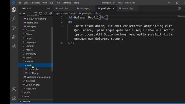185x104 pixels.
Task: Expand the Language folder
Action: pos(31,42)
